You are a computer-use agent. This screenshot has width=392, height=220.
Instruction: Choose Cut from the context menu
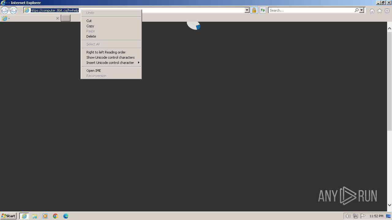111,21
